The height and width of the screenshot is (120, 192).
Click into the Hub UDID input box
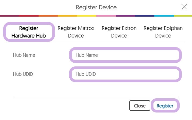(125, 74)
